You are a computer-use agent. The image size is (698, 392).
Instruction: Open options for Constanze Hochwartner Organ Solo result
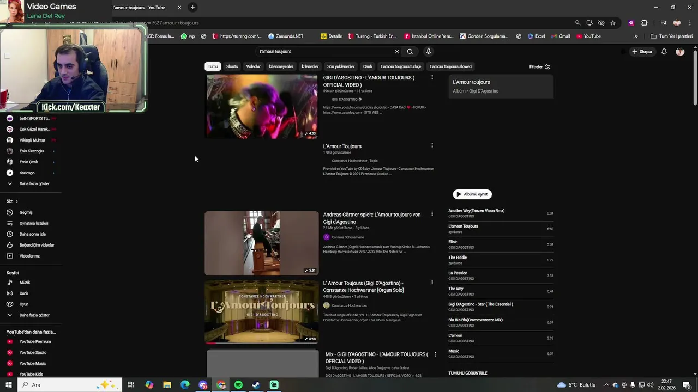pyautogui.click(x=432, y=283)
